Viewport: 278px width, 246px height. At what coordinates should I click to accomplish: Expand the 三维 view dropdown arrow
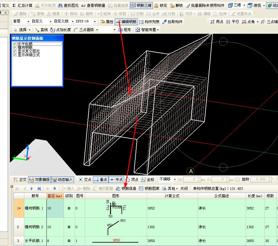pos(244,6)
